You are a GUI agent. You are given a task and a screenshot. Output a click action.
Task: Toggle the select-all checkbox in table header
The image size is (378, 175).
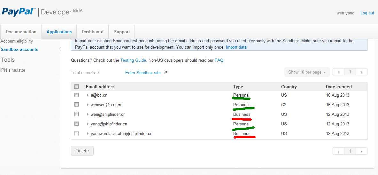point(76,87)
